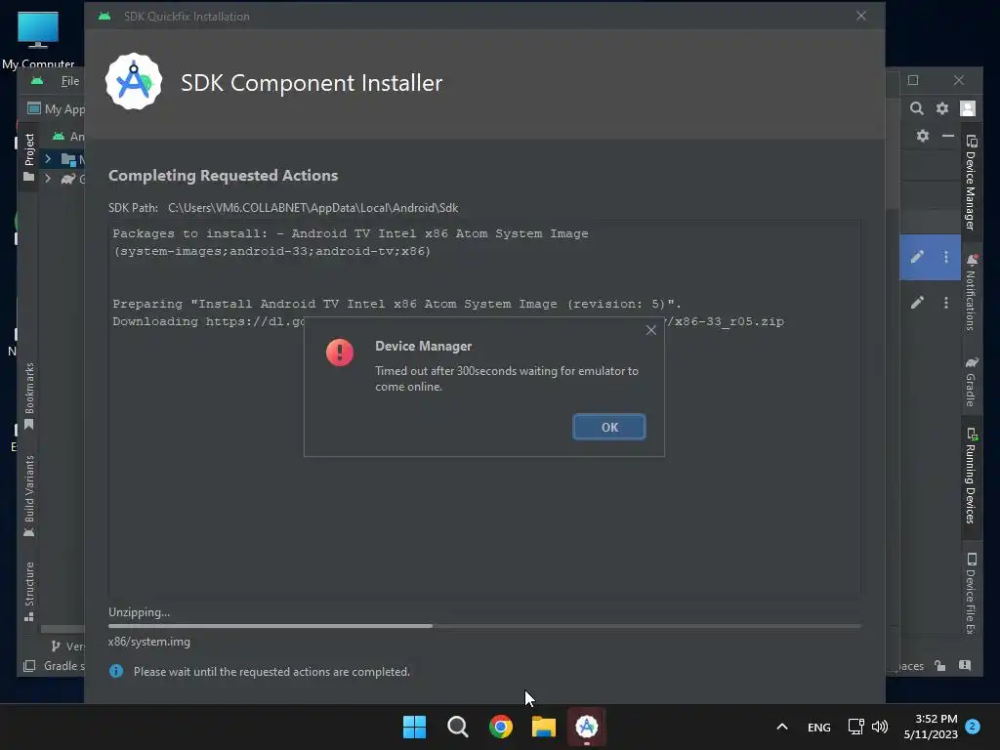Screen dimensions: 1000x750
Task: Open the volume tray icon
Action: (880, 727)
